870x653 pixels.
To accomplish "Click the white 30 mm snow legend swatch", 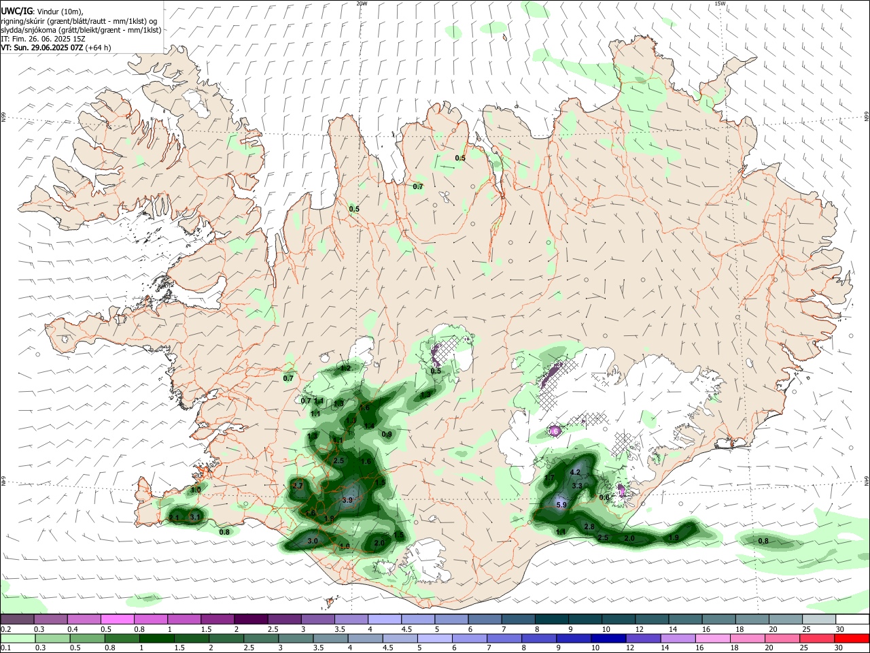I will tap(852, 619).
